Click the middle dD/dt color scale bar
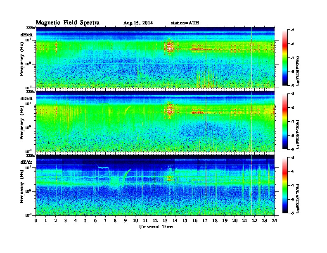 pos(285,122)
